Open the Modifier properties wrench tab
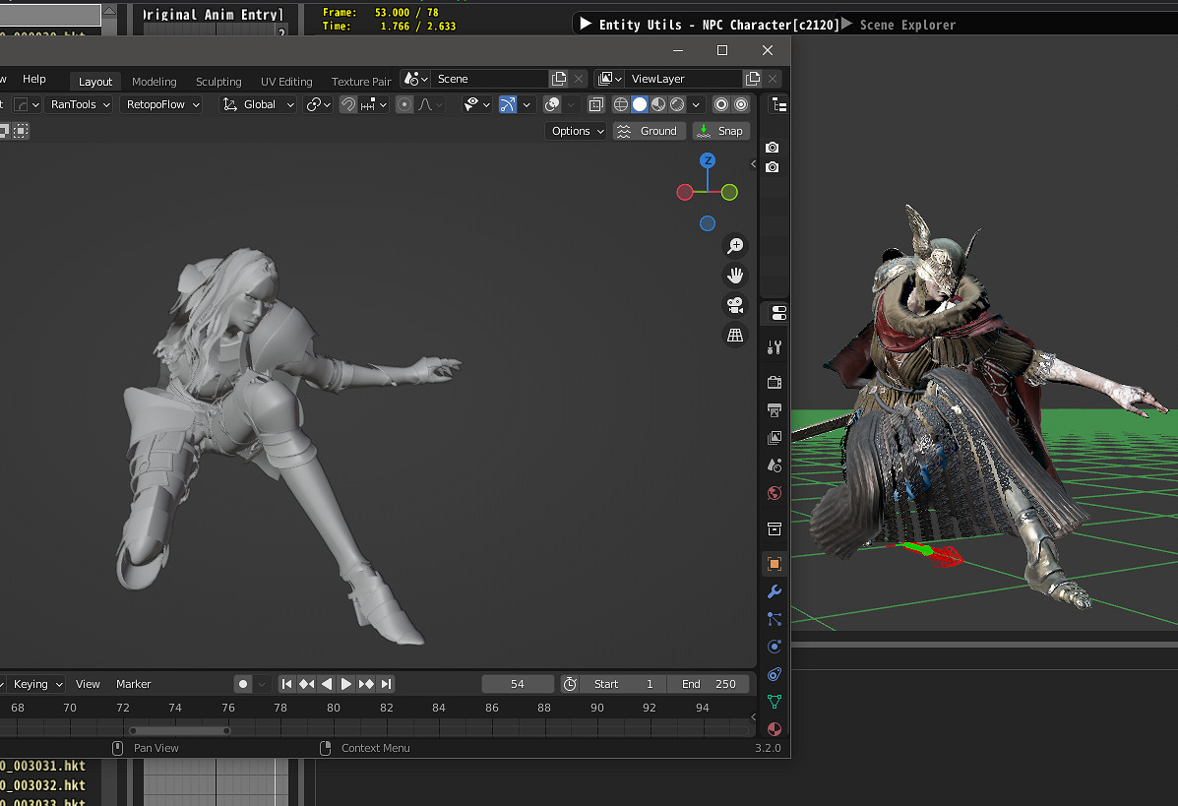This screenshot has height=806, width=1178. 775,591
